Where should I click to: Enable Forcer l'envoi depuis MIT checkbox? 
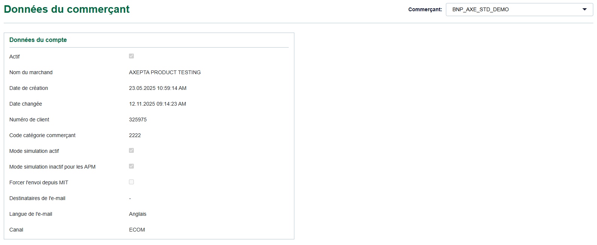[x=131, y=182]
